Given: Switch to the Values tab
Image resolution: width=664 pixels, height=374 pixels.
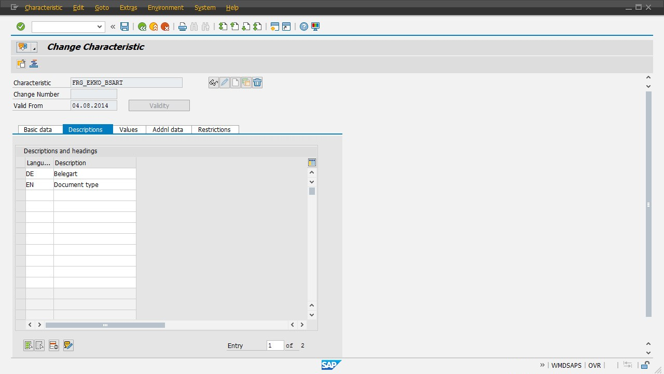Looking at the screenshot, I should coord(129,129).
